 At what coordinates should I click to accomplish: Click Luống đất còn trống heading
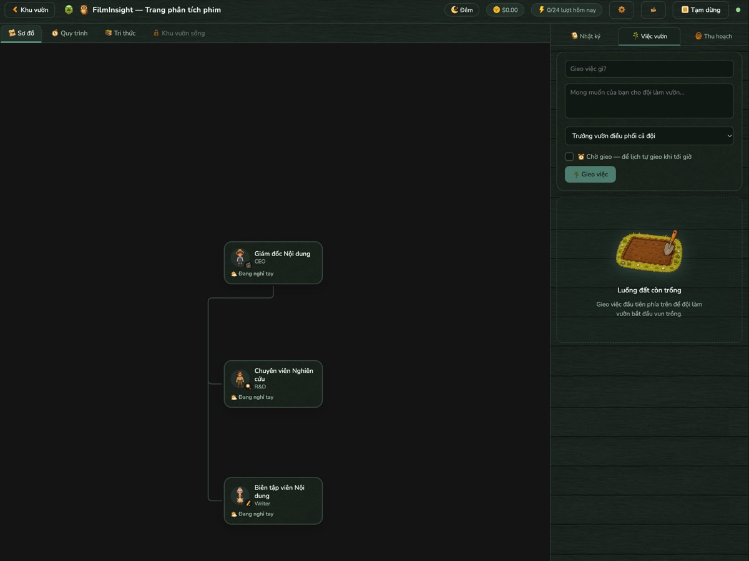[649, 290]
